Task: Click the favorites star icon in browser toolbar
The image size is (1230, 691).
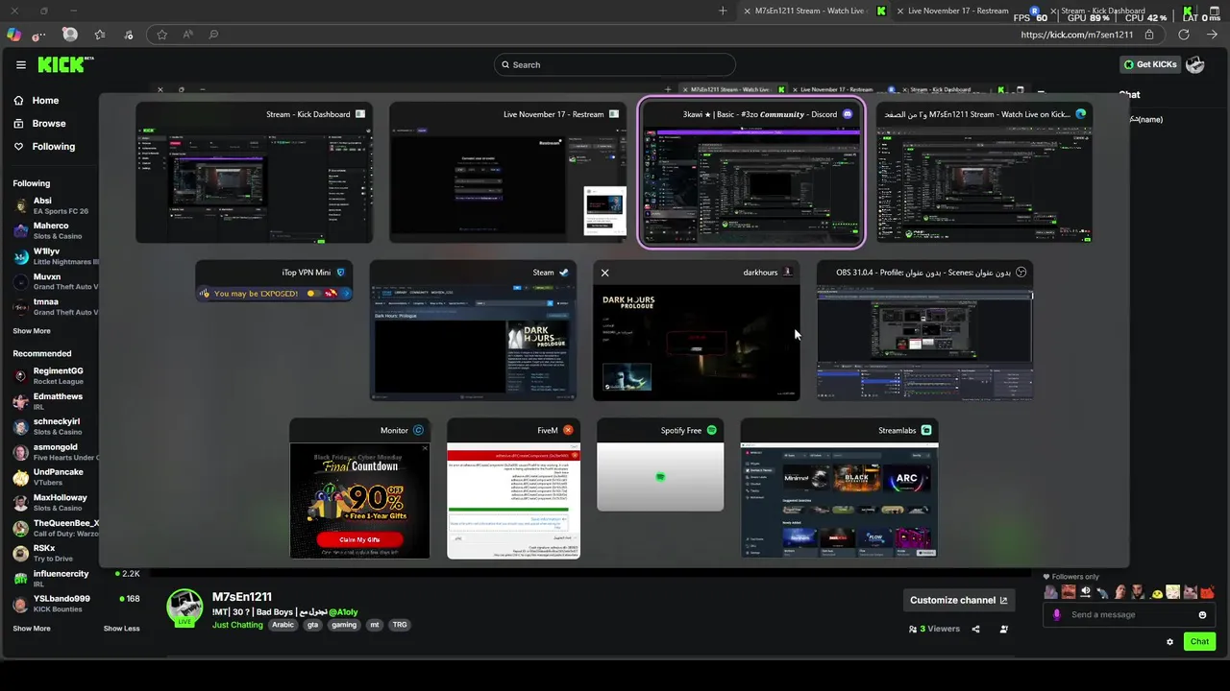Action: tap(161, 35)
